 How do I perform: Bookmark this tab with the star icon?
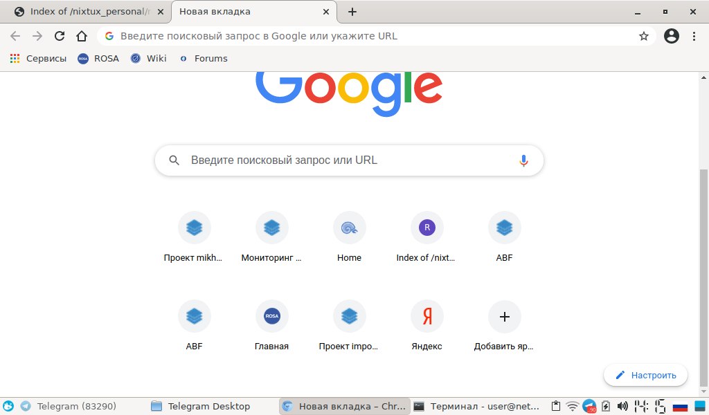[643, 36]
